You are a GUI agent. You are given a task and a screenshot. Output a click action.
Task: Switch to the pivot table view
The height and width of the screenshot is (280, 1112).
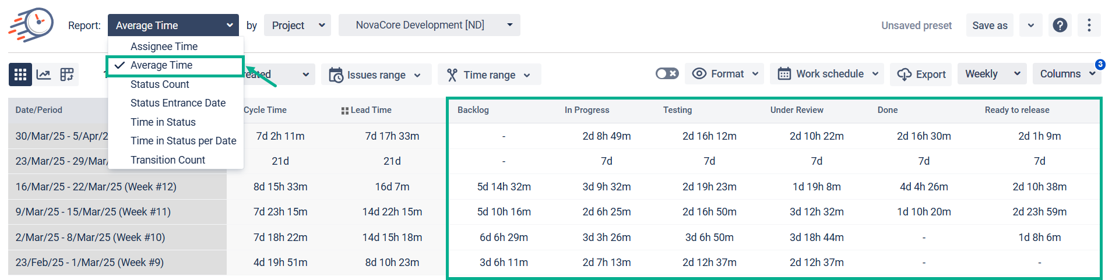click(x=67, y=75)
